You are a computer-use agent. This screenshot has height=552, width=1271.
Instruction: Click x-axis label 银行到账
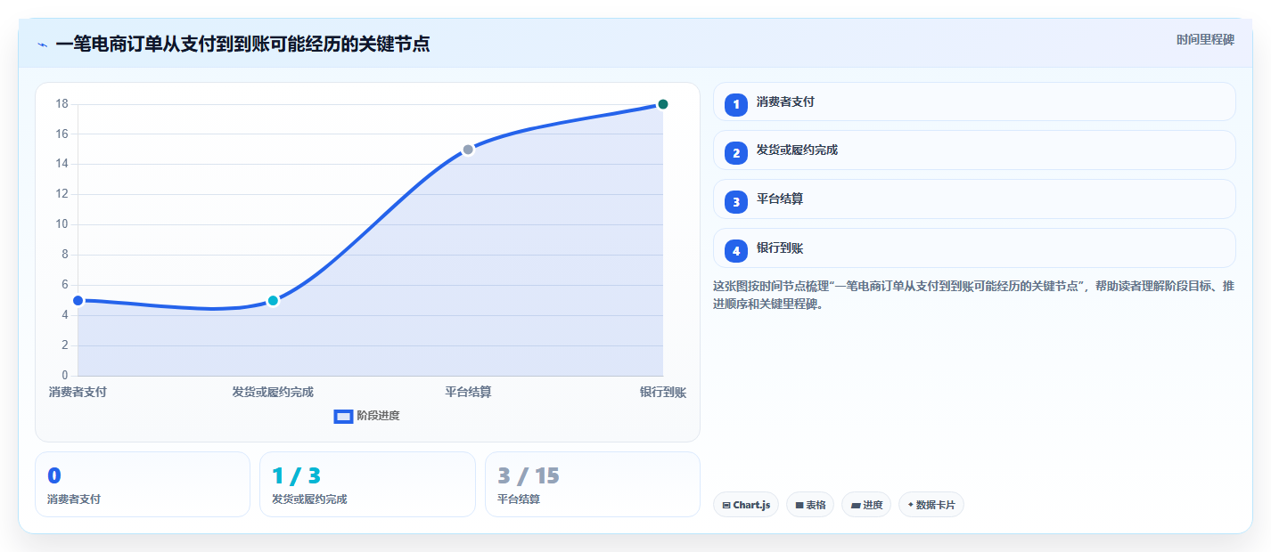(x=662, y=392)
